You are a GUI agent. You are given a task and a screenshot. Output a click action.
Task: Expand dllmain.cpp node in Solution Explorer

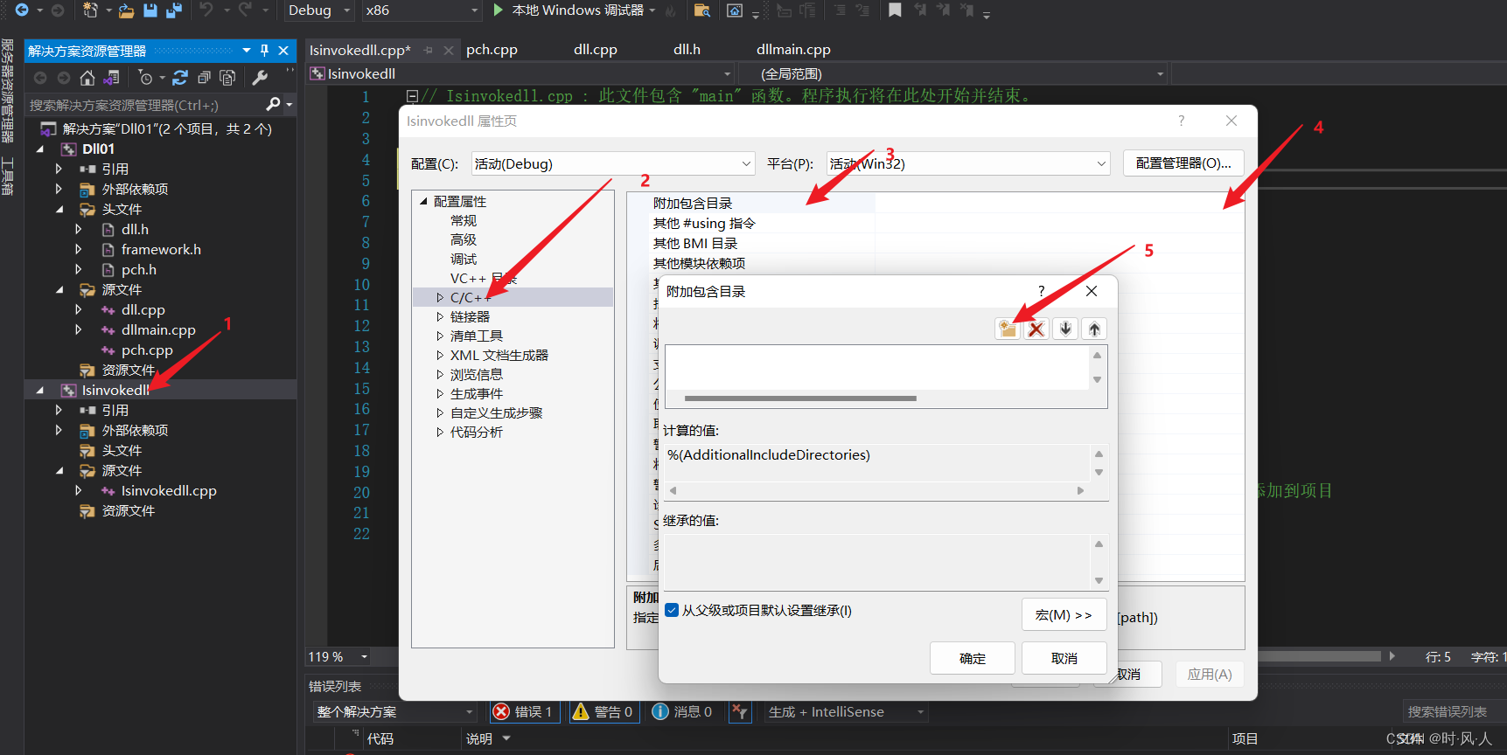coord(79,330)
